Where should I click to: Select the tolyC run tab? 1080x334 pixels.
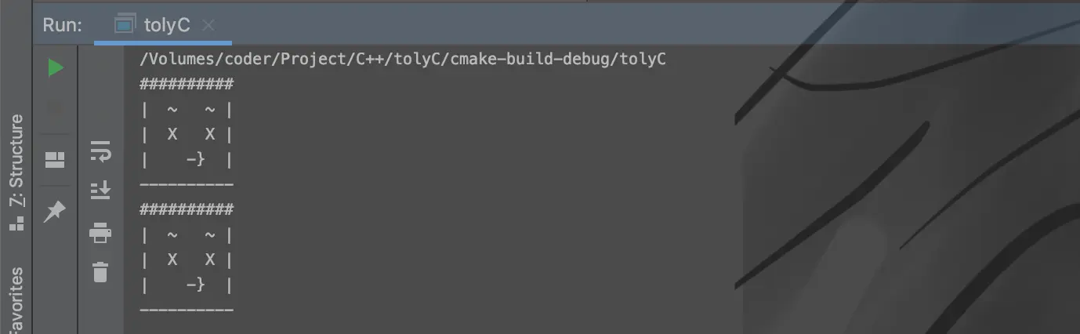click(x=163, y=25)
